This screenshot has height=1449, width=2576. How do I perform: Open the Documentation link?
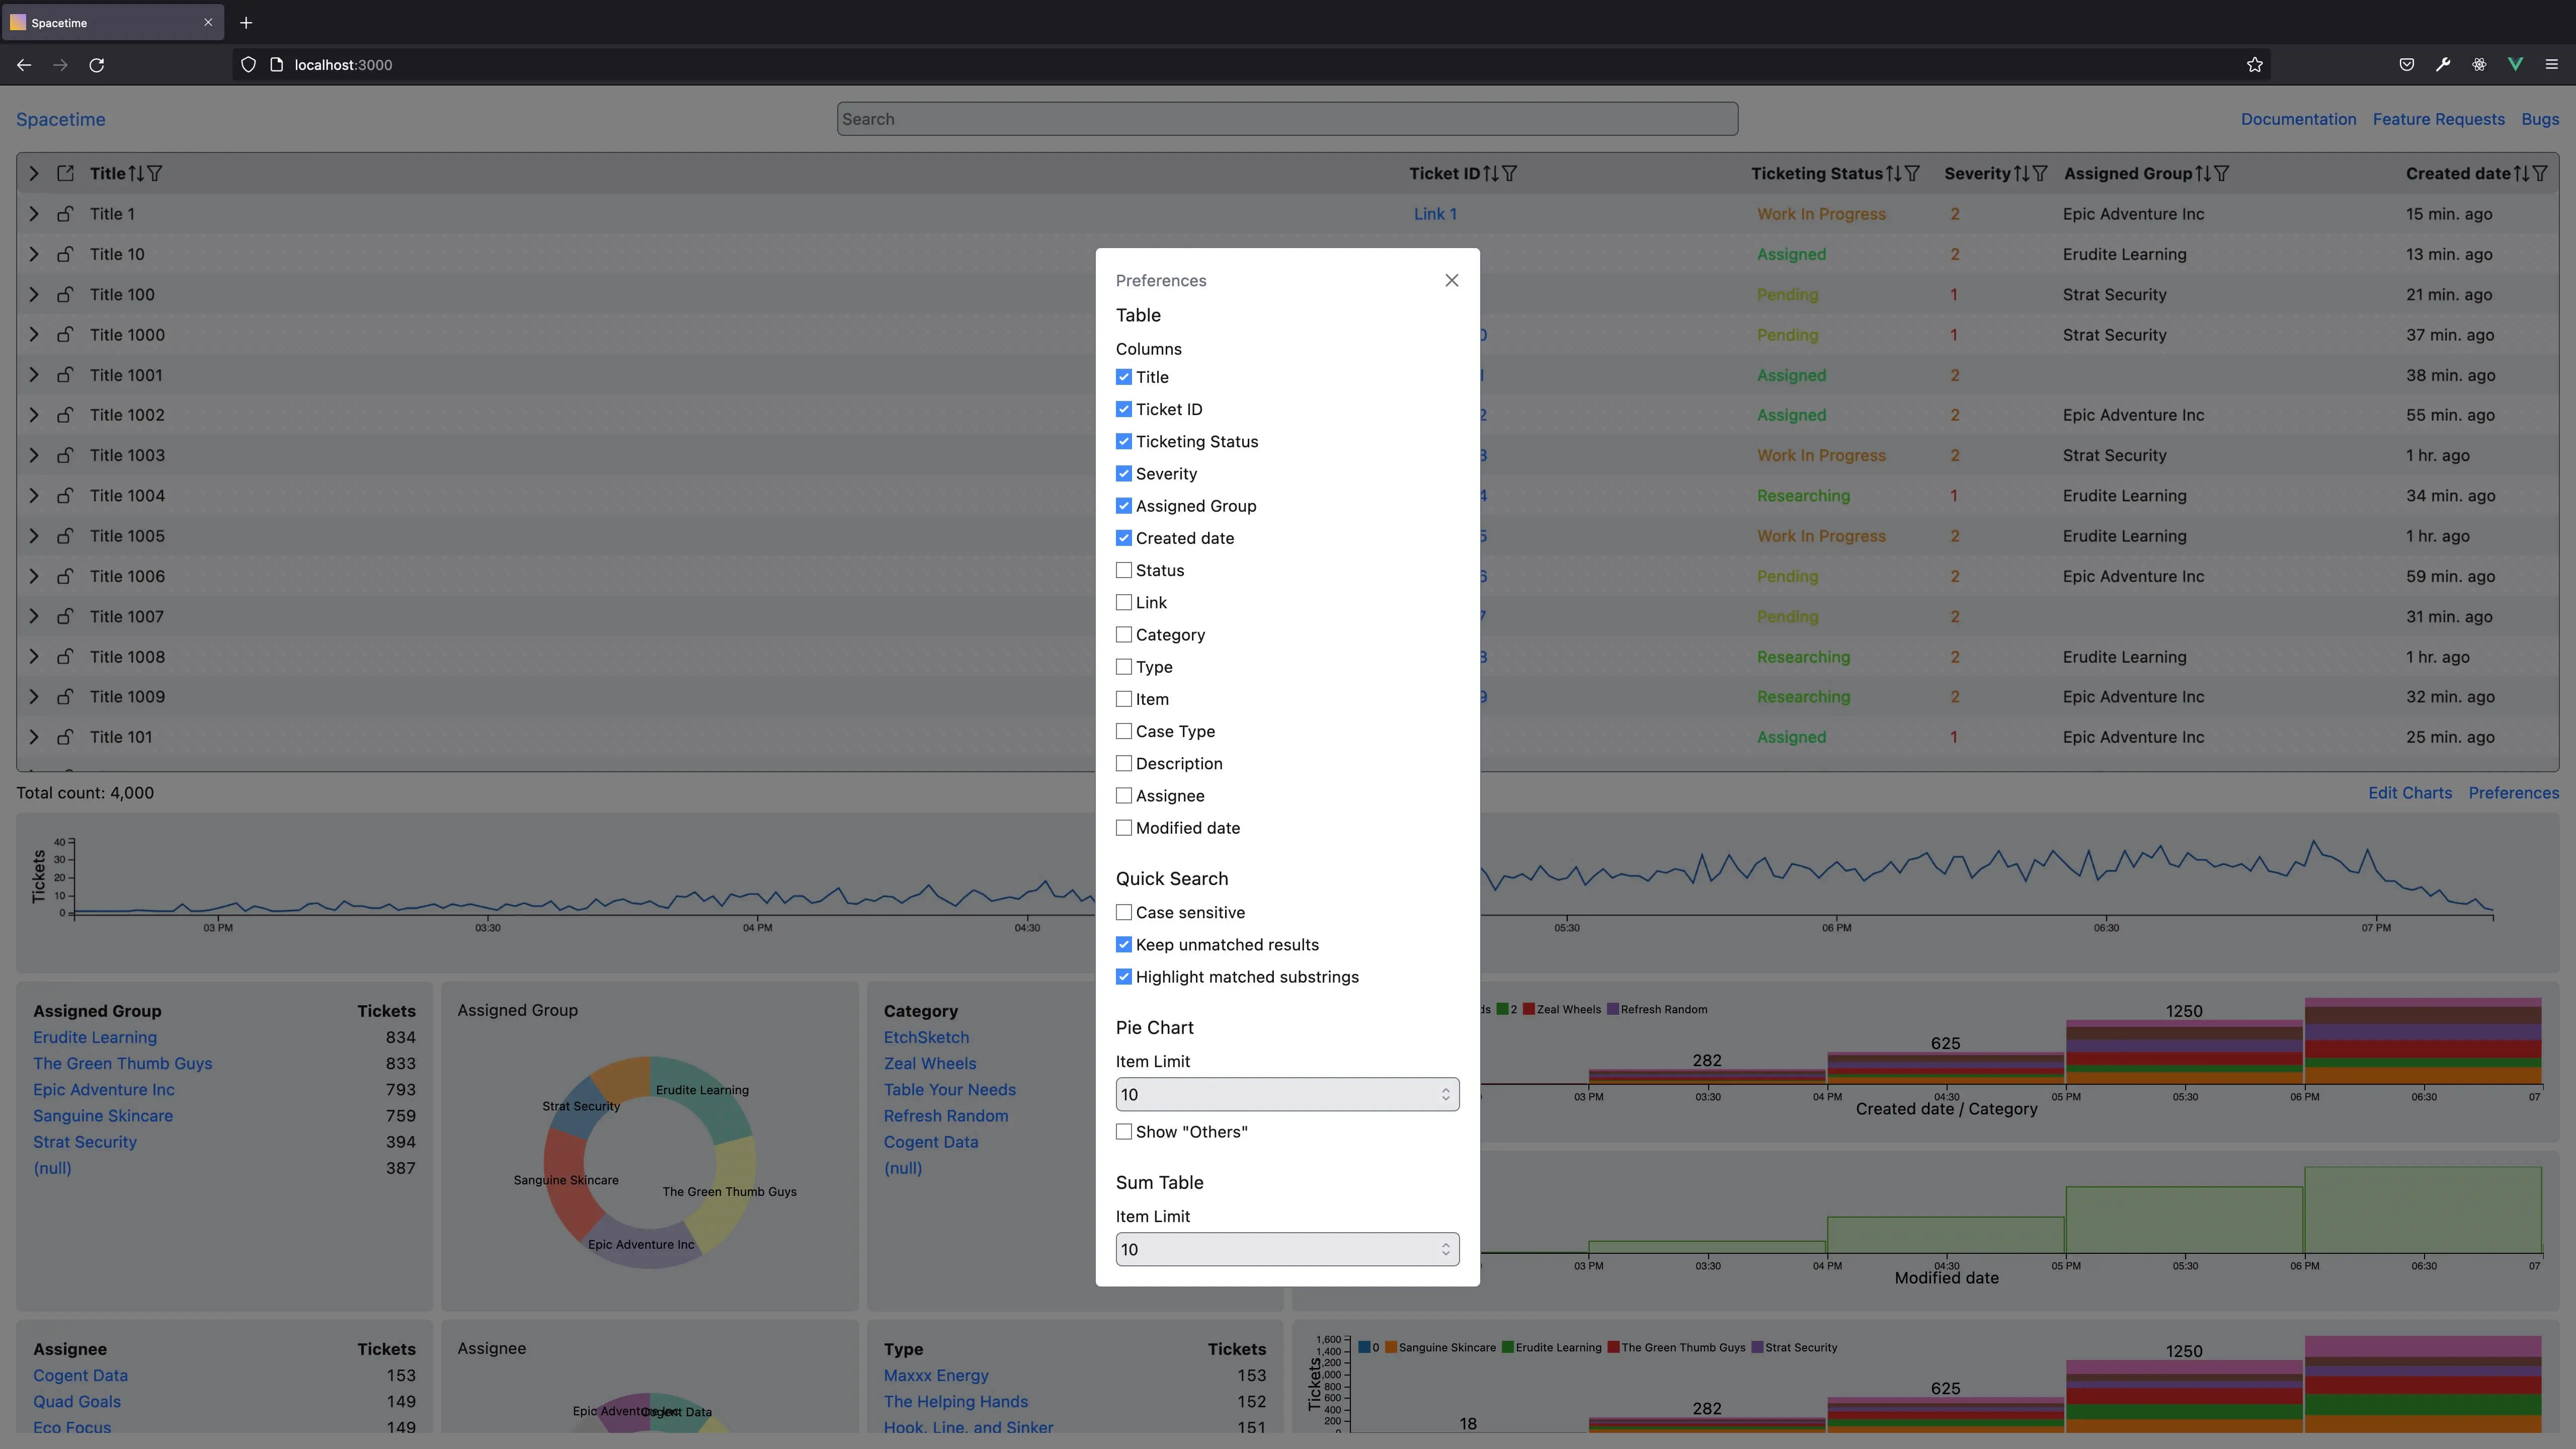[x=2298, y=119]
